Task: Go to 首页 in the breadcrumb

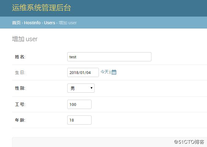Action: pyautogui.click(x=16, y=23)
